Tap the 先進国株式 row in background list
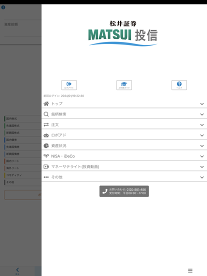Image resolution: width=207 pixels, height=276 pixels. (22, 125)
